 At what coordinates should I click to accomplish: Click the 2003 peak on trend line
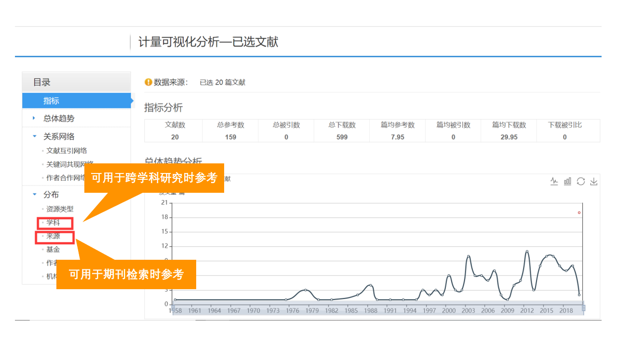point(468,256)
